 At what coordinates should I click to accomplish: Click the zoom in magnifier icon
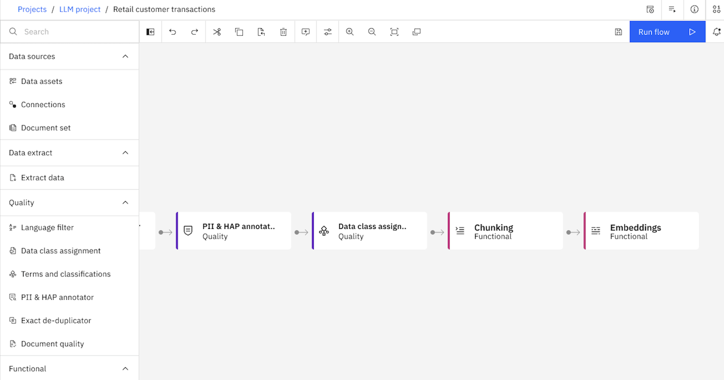click(350, 32)
